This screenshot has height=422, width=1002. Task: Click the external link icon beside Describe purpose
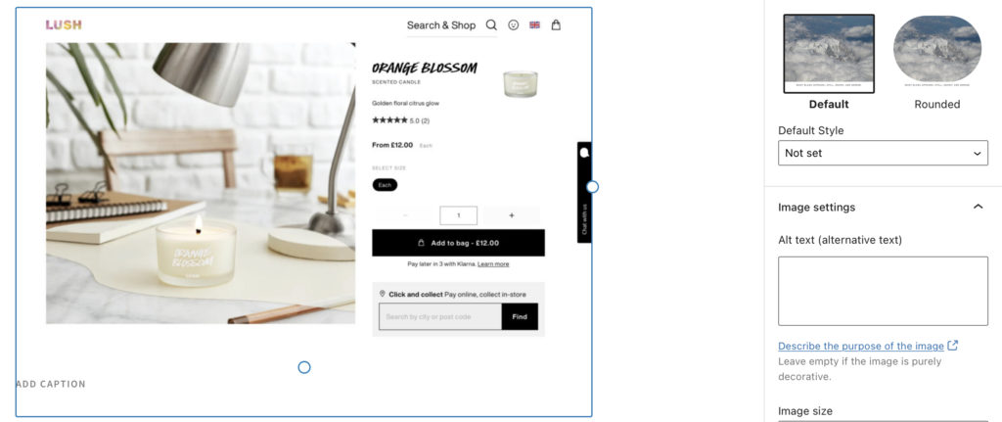coord(953,346)
